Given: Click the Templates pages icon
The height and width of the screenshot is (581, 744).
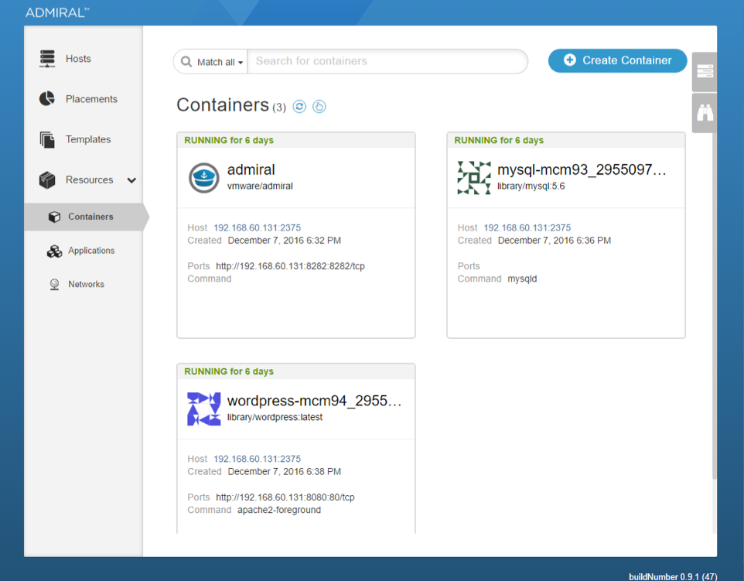Looking at the screenshot, I should pos(47,139).
